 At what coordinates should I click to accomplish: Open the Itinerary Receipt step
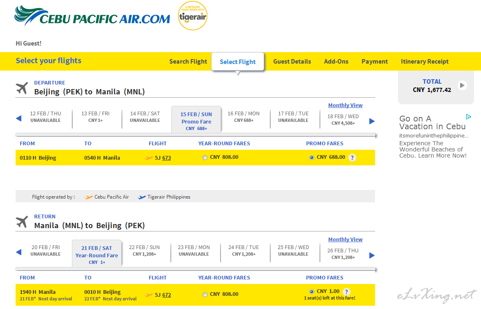[x=425, y=62]
